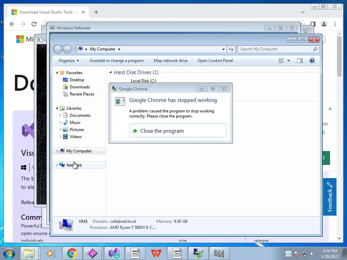Select Downloads under Favorites
Viewport: 347px width, 260px height.
(80, 87)
